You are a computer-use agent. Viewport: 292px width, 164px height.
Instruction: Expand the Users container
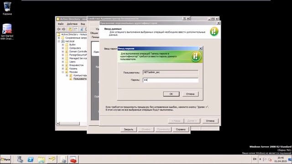click(x=63, y=62)
